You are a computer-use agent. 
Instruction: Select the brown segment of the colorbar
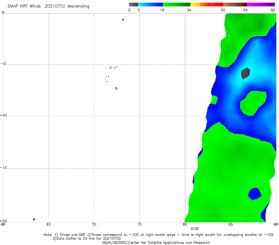pyautogui.click(x=235, y=5)
